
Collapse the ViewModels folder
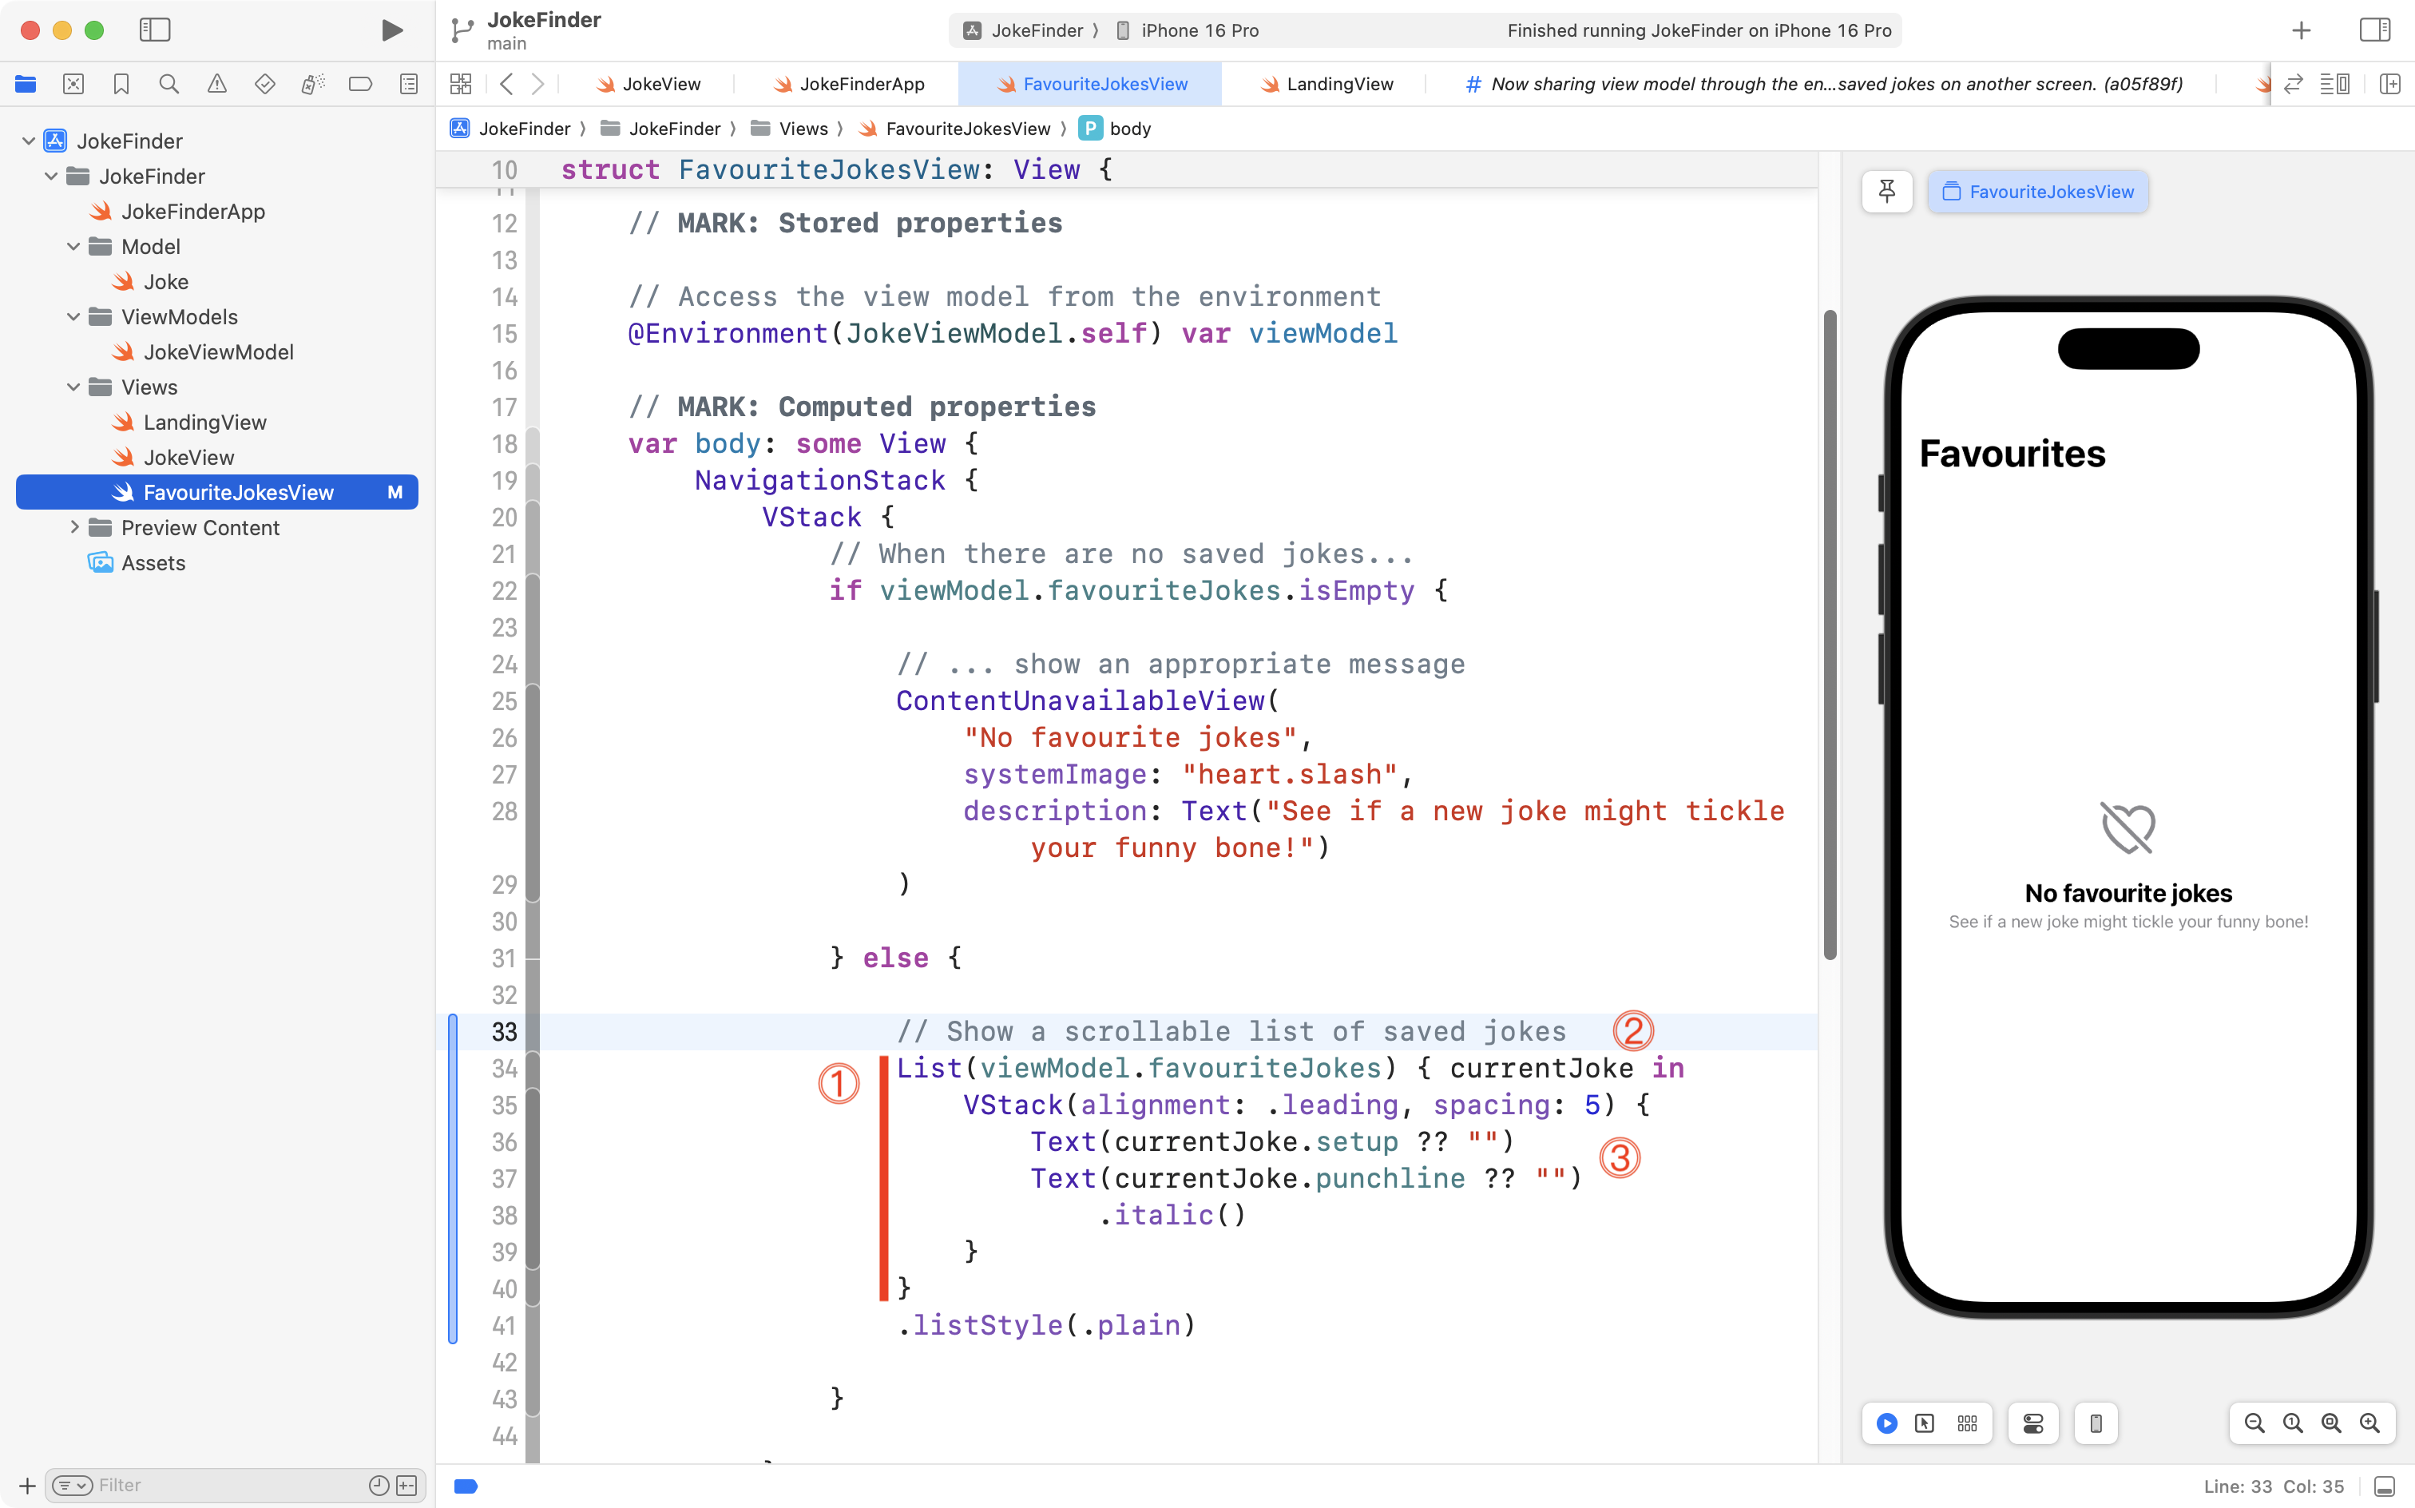coord(73,316)
